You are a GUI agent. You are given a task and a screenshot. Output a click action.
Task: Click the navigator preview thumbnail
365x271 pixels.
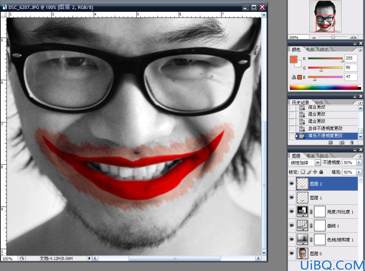coord(325,16)
